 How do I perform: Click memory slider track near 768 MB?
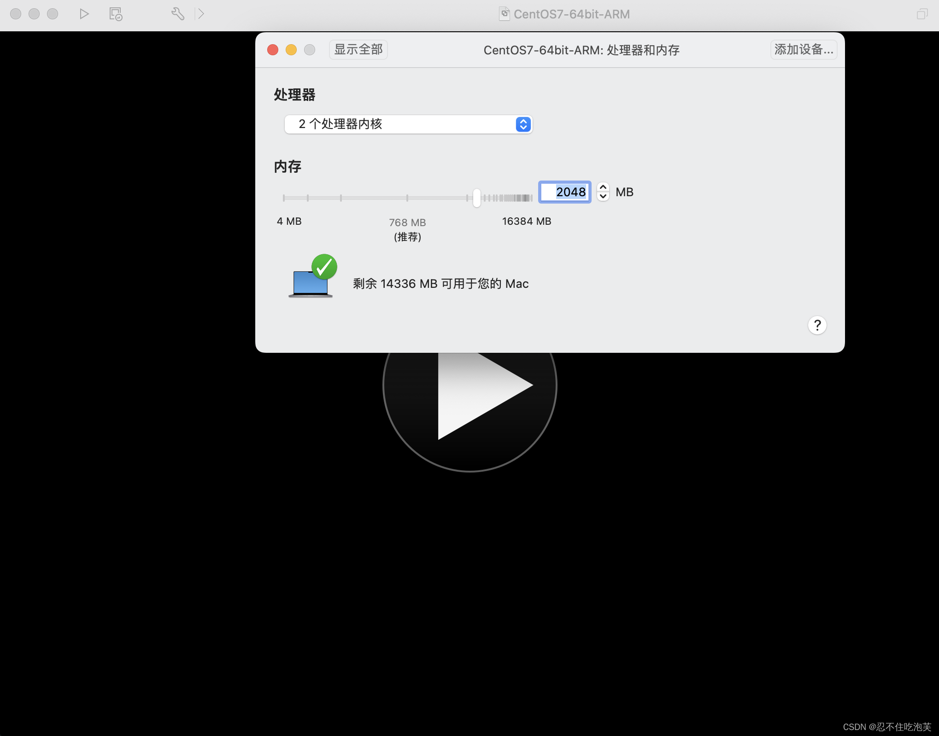click(x=407, y=198)
